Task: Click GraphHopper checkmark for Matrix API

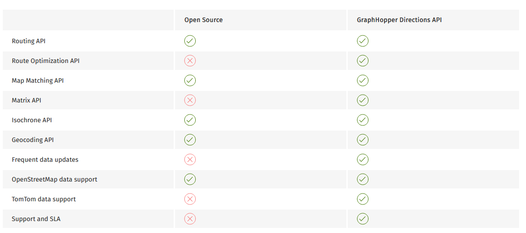Action: (362, 100)
